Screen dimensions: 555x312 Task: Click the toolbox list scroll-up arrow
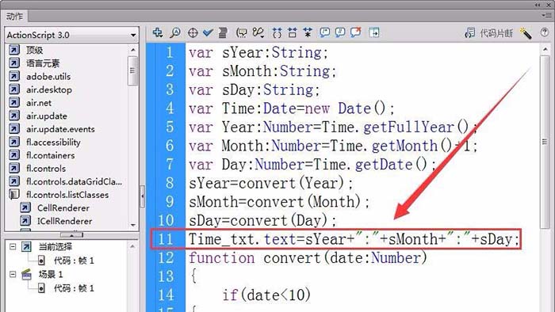coord(133,50)
